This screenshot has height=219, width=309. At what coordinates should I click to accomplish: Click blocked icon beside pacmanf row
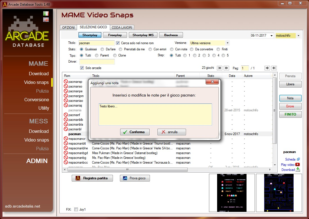pyautogui.click(x=66, y=115)
